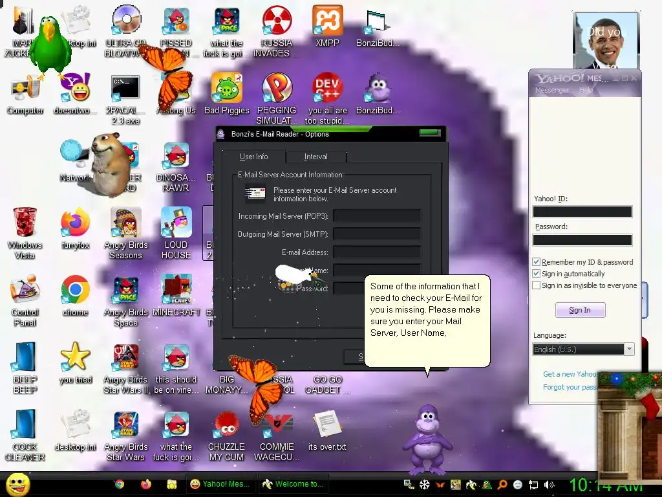
Task: Click the Outgoing Mail Server (SMTP) field
Action: pos(377,234)
